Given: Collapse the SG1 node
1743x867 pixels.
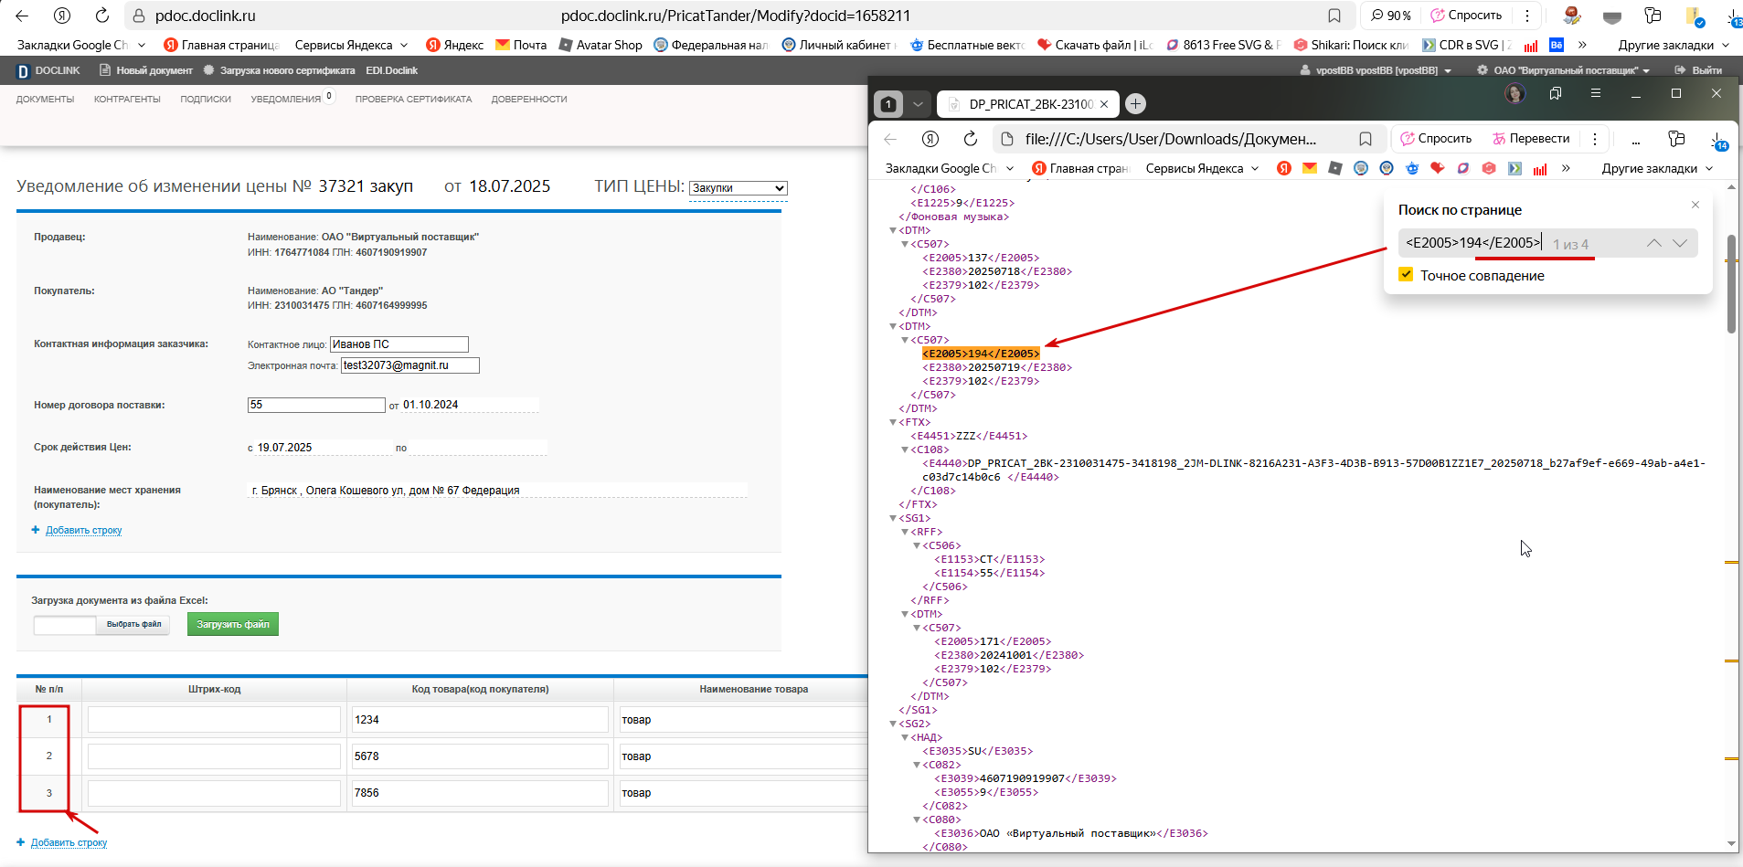Looking at the screenshot, I should point(893,518).
